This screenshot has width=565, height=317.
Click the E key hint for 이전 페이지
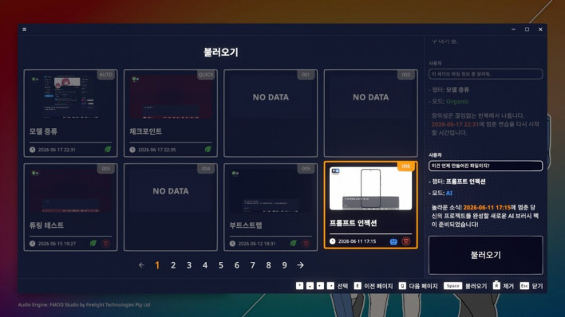click(x=358, y=286)
